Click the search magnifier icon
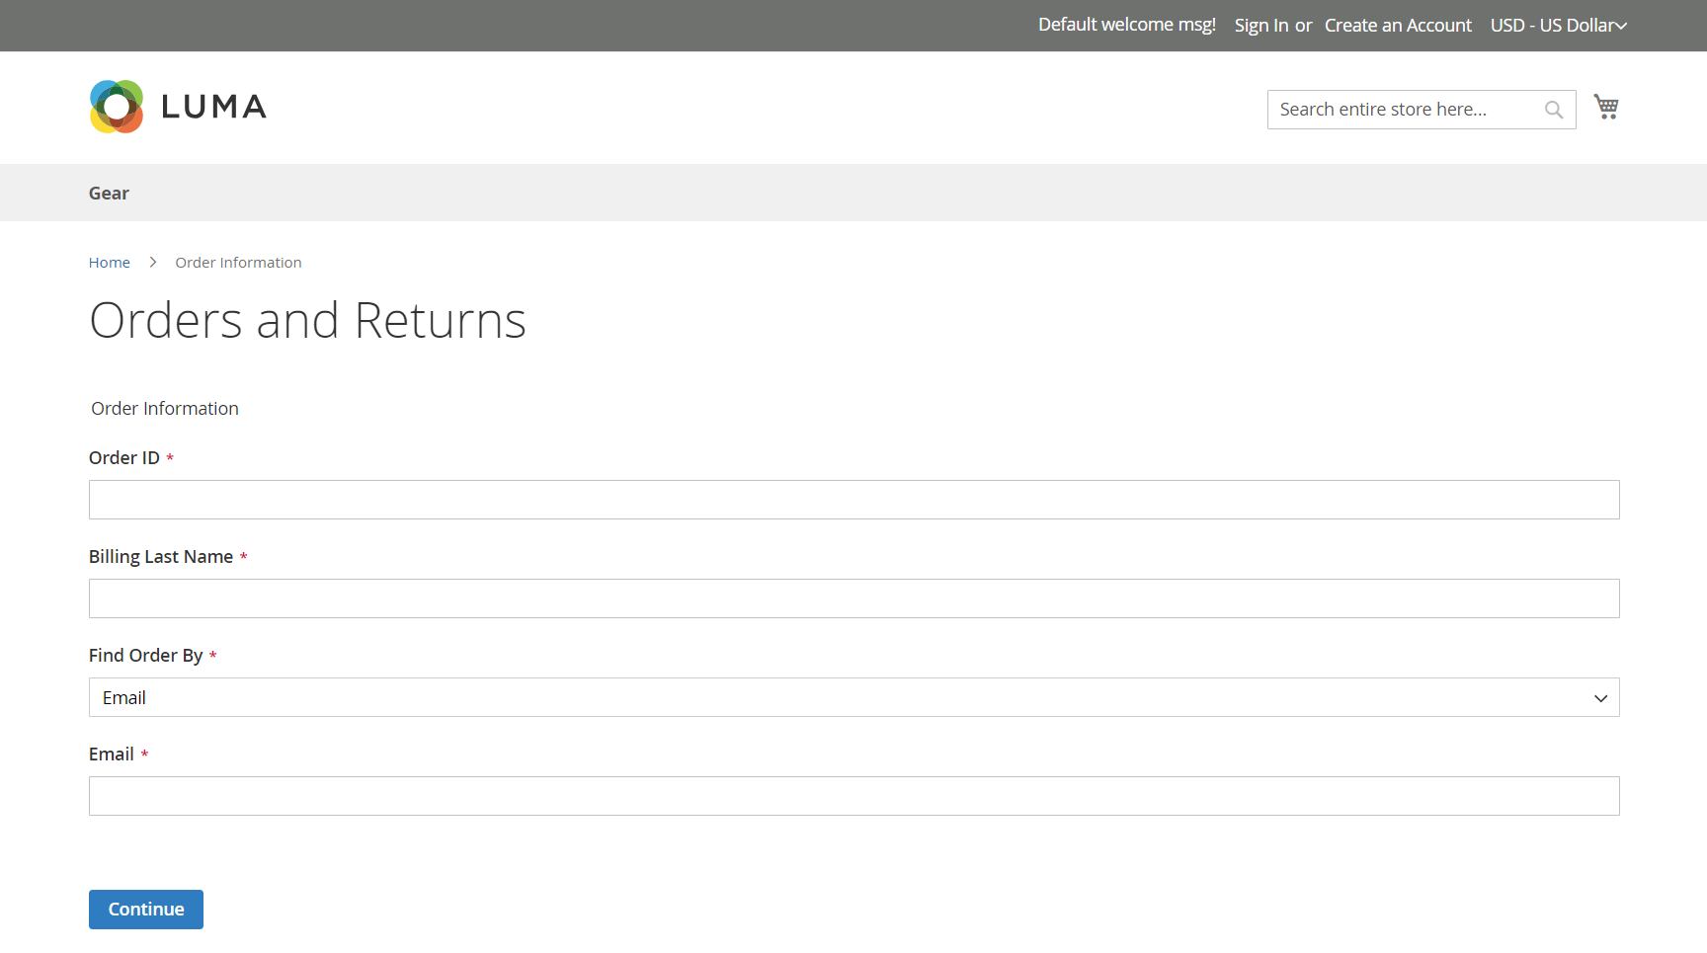The image size is (1707, 953). click(1554, 110)
